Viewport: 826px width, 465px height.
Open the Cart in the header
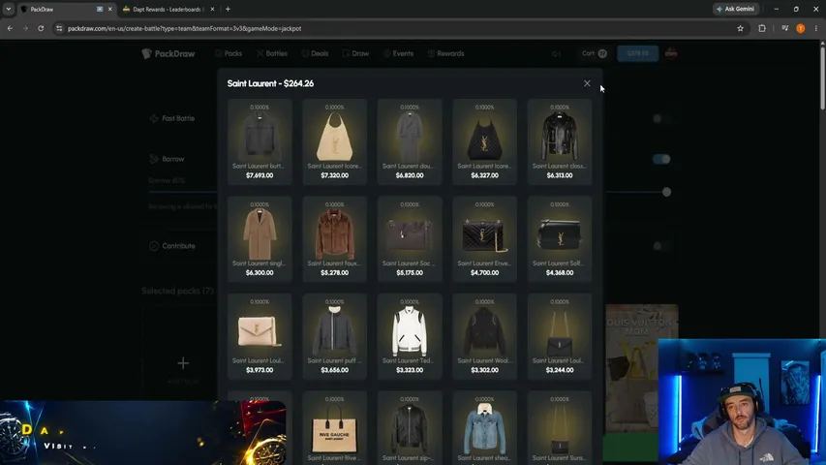coord(595,53)
